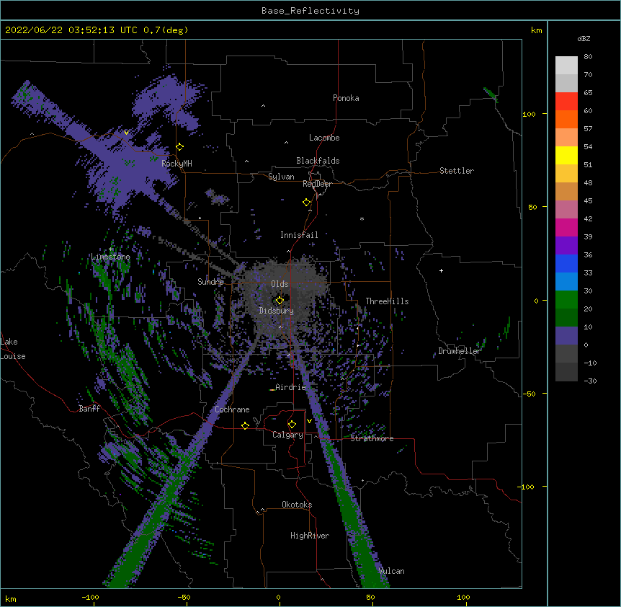621x607 pixels.
Task: Click the Blackfalds city label
Action: [x=318, y=161]
